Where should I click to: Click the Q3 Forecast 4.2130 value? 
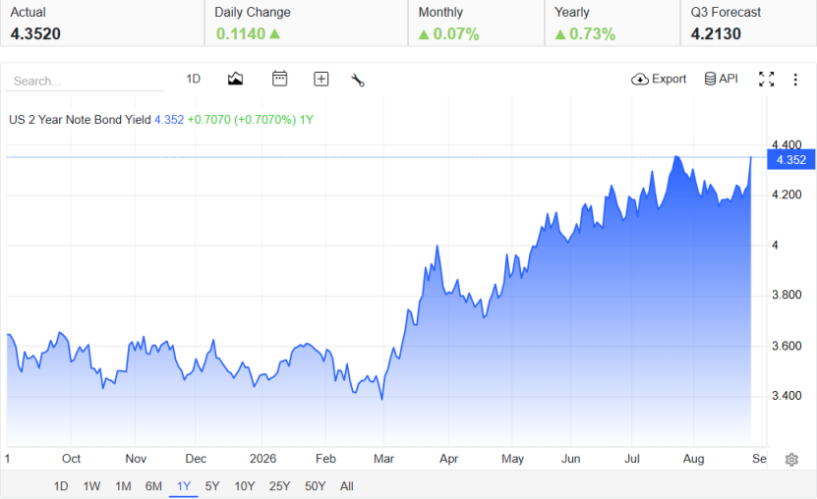(716, 33)
